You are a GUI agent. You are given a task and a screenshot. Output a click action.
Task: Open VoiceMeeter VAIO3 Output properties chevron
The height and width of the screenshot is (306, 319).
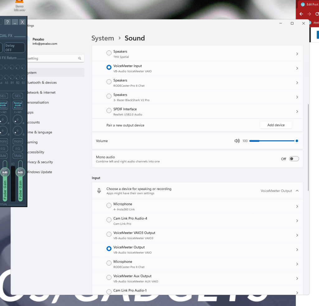point(297,235)
